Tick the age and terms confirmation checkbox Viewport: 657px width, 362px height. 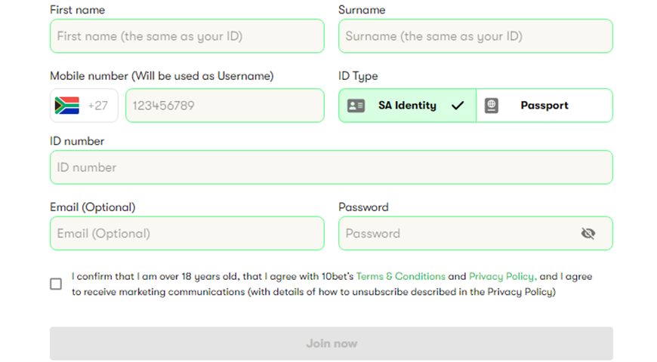click(x=56, y=284)
